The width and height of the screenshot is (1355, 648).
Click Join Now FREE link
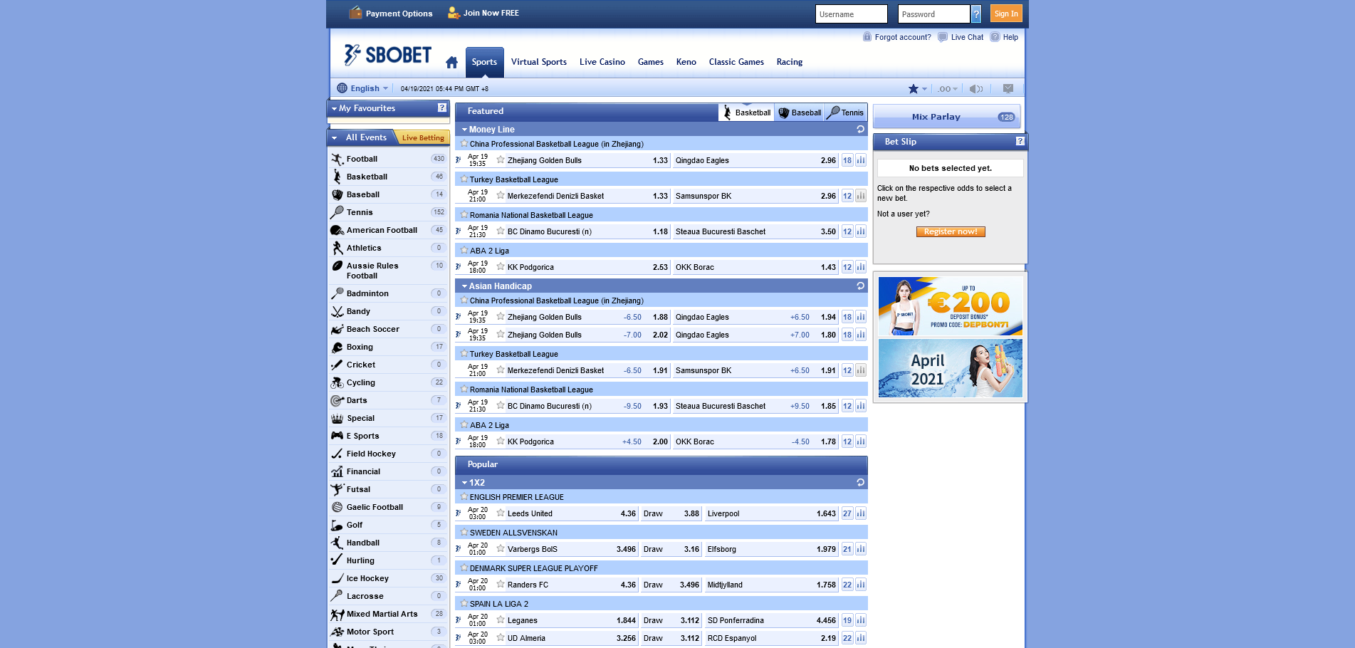pyautogui.click(x=491, y=13)
